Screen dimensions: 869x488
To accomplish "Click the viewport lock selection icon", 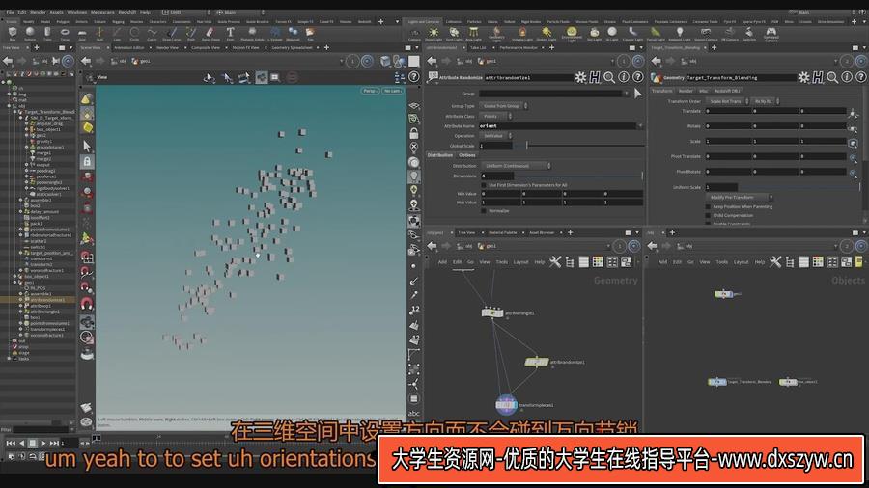I will coord(87,162).
